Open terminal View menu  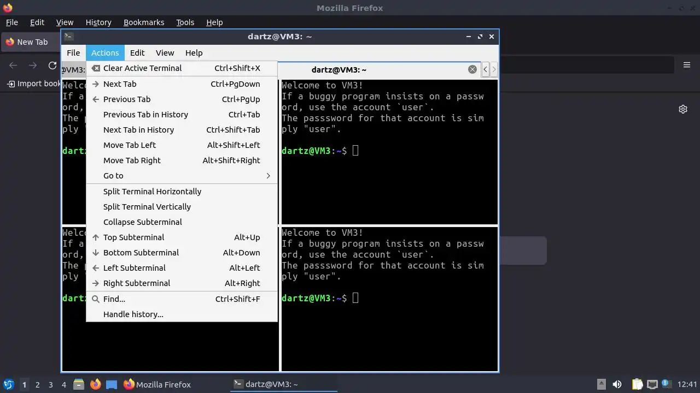(165, 53)
